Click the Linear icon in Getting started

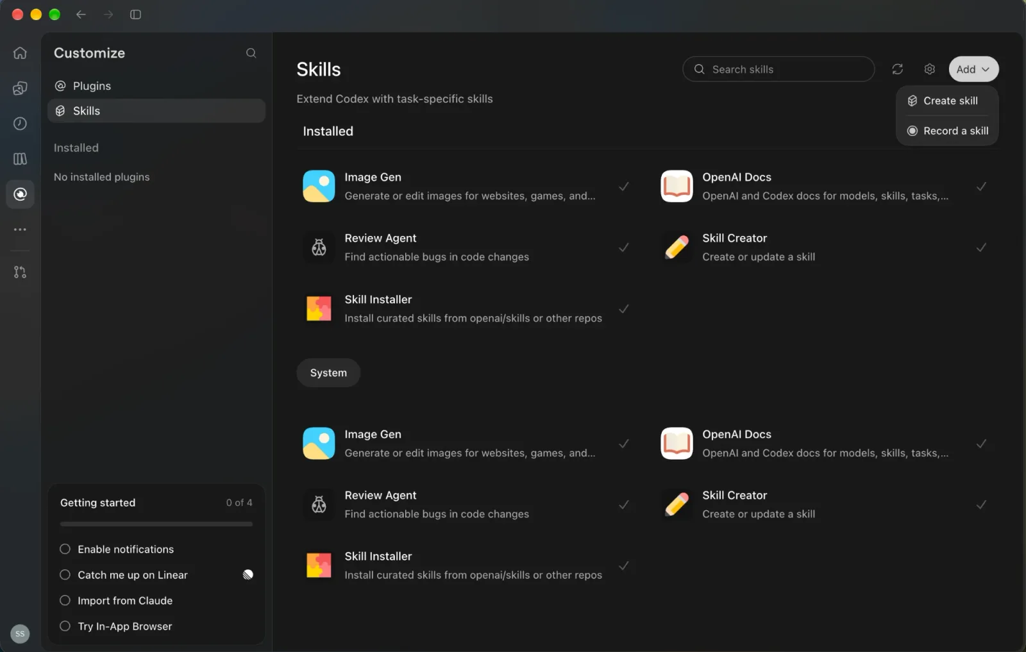click(x=248, y=574)
